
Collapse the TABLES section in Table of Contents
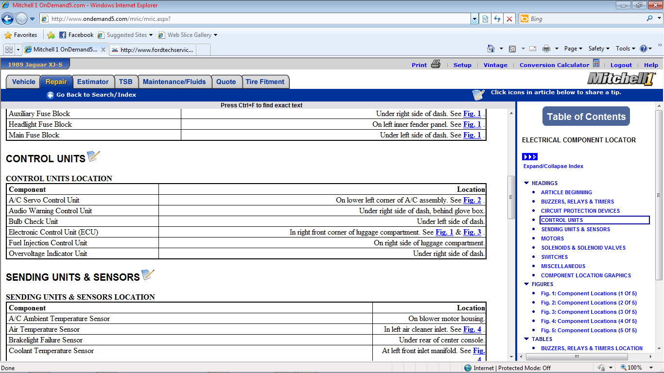(526, 339)
